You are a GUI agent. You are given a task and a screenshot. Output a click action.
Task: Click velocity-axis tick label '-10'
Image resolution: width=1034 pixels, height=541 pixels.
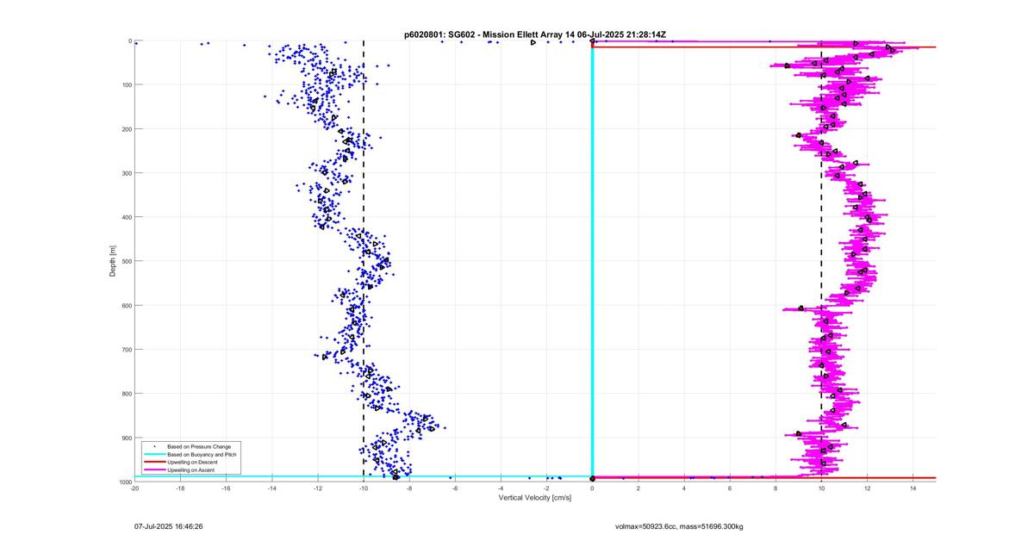coord(364,488)
